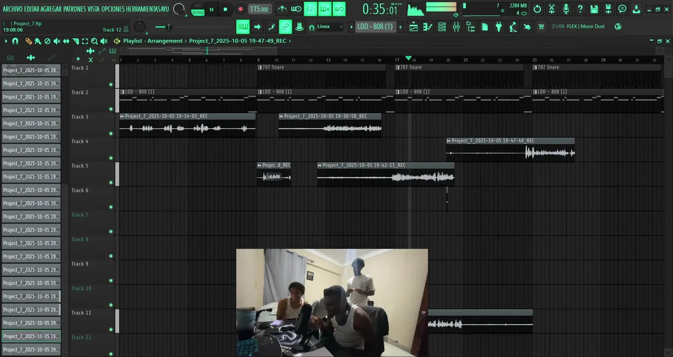The image size is (673, 357).
Task: Open the chat bubble icon
Action: [622, 9]
